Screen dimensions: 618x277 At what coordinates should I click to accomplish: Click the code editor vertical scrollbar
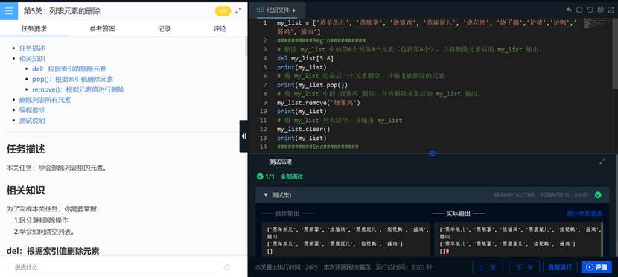coord(615,53)
